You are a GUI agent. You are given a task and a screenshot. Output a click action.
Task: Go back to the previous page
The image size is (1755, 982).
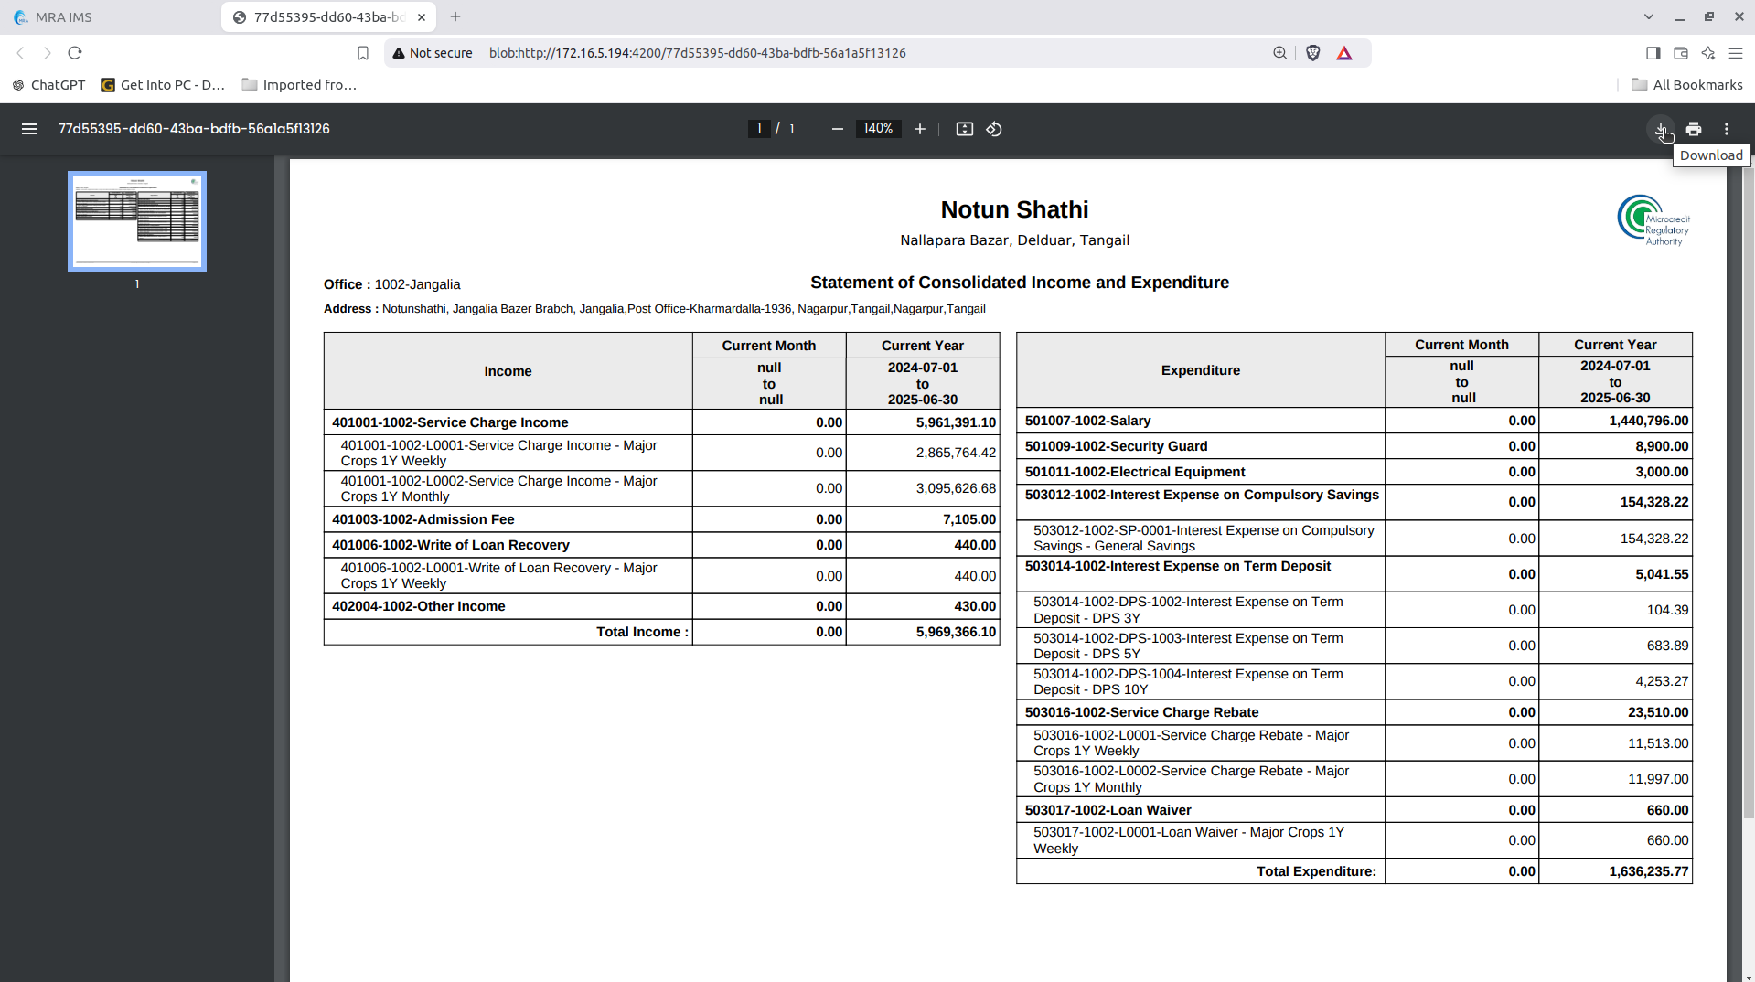(x=20, y=53)
